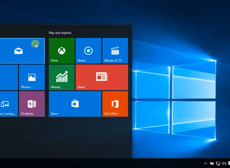Open the Movies & TV tile

click(115, 51)
